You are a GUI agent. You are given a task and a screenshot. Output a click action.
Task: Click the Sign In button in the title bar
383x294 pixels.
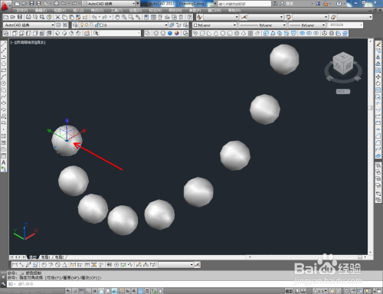286,4
